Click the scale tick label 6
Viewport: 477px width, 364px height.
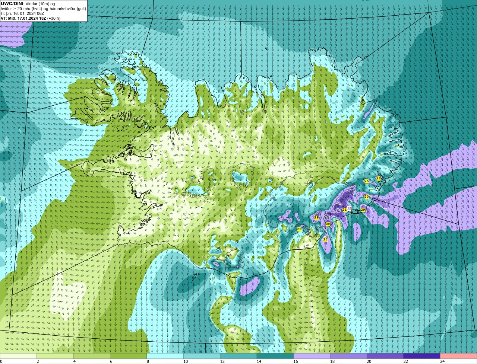(x=111, y=361)
